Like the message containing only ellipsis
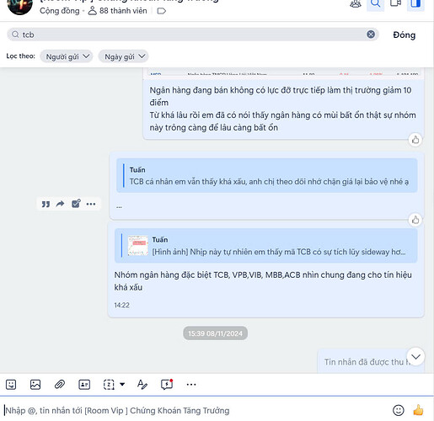The image size is (434, 421). 415,220
